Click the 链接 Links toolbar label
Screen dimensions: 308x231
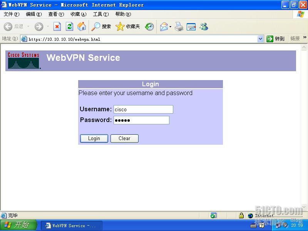(x=295, y=38)
